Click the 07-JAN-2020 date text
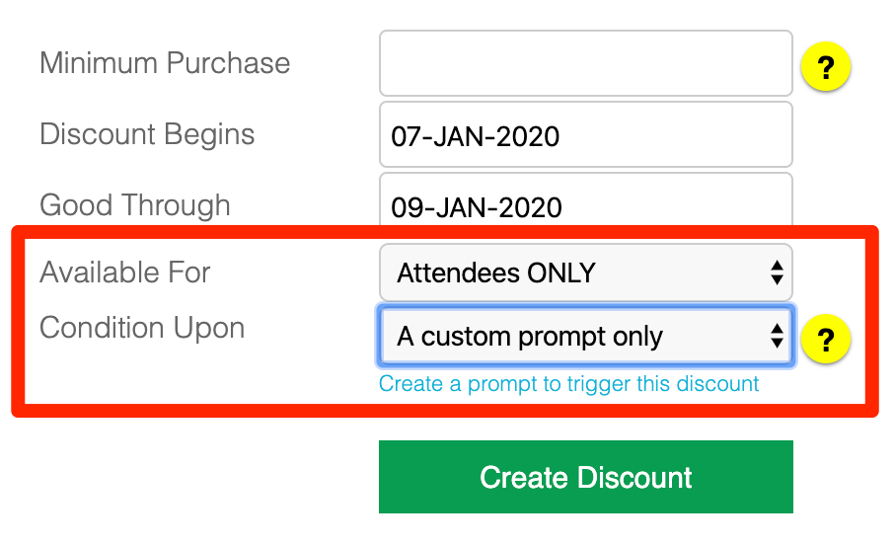Viewport: 894px width, 545px height. tap(476, 137)
